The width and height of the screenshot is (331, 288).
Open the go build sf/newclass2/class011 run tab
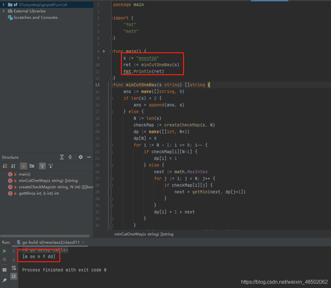pos(51,242)
